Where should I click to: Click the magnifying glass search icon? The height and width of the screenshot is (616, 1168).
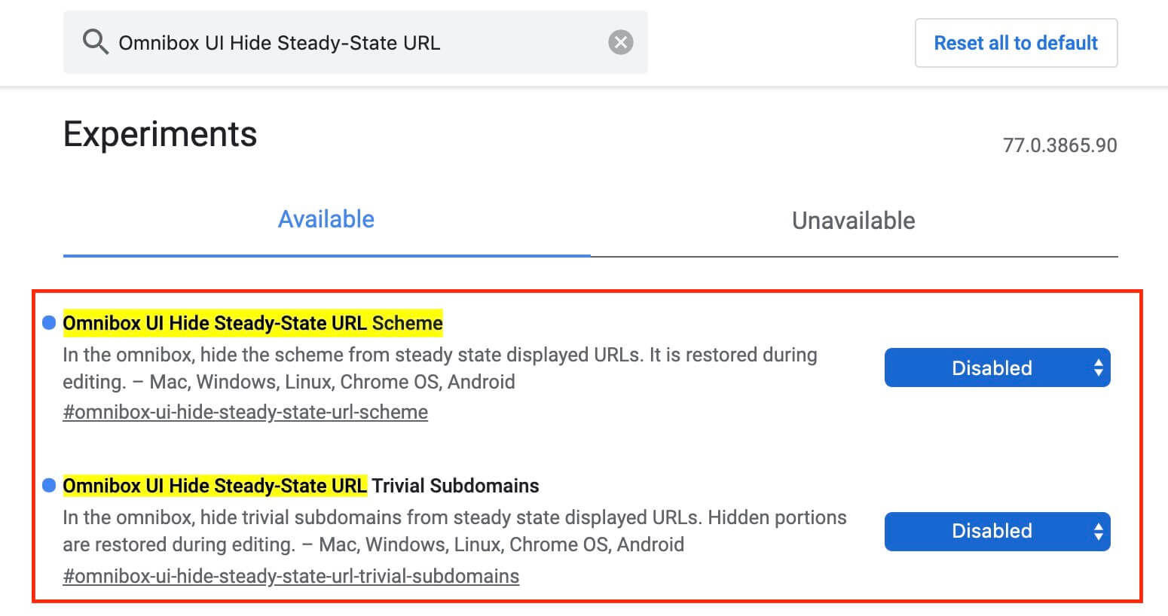click(x=96, y=42)
